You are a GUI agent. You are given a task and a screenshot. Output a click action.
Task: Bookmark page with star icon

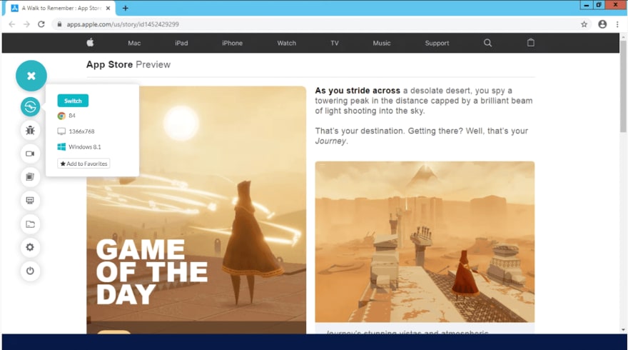tap(584, 24)
